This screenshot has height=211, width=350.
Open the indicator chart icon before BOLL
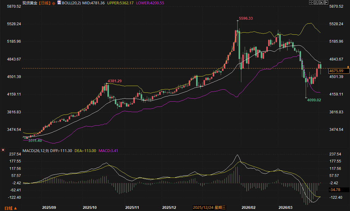pos(59,3)
